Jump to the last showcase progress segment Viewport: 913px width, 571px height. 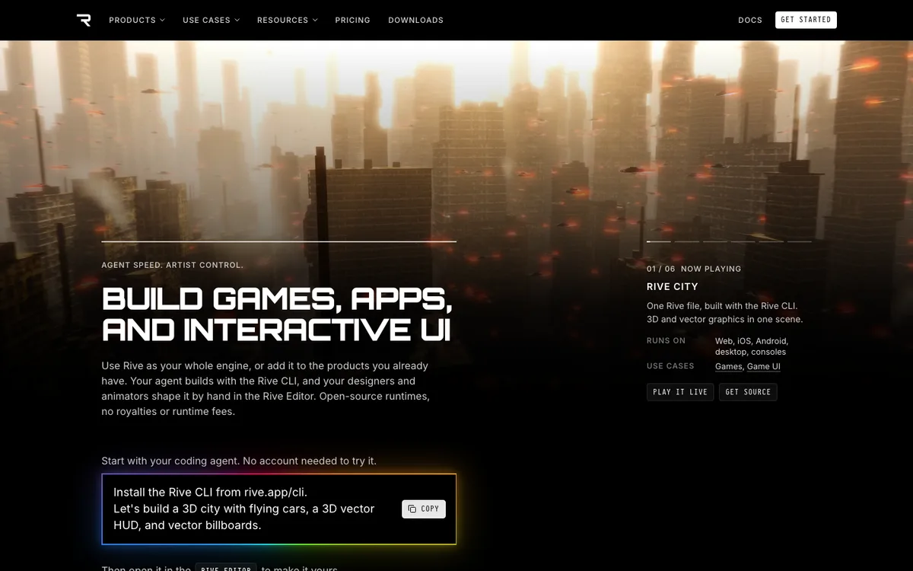[799, 241]
